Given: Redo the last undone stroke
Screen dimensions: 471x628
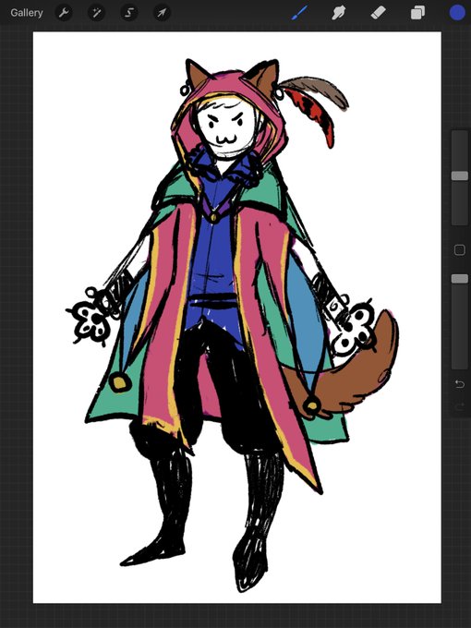Looking at the screenshot, I should 460,407.
